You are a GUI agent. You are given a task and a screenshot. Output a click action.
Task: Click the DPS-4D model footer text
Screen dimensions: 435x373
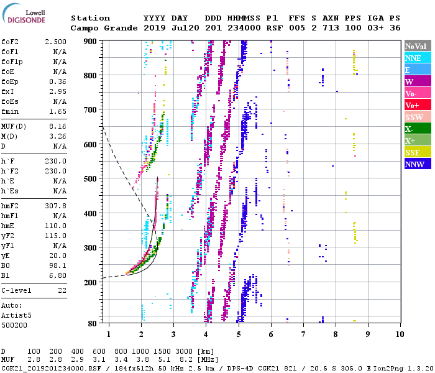click(x=240, y=369)
